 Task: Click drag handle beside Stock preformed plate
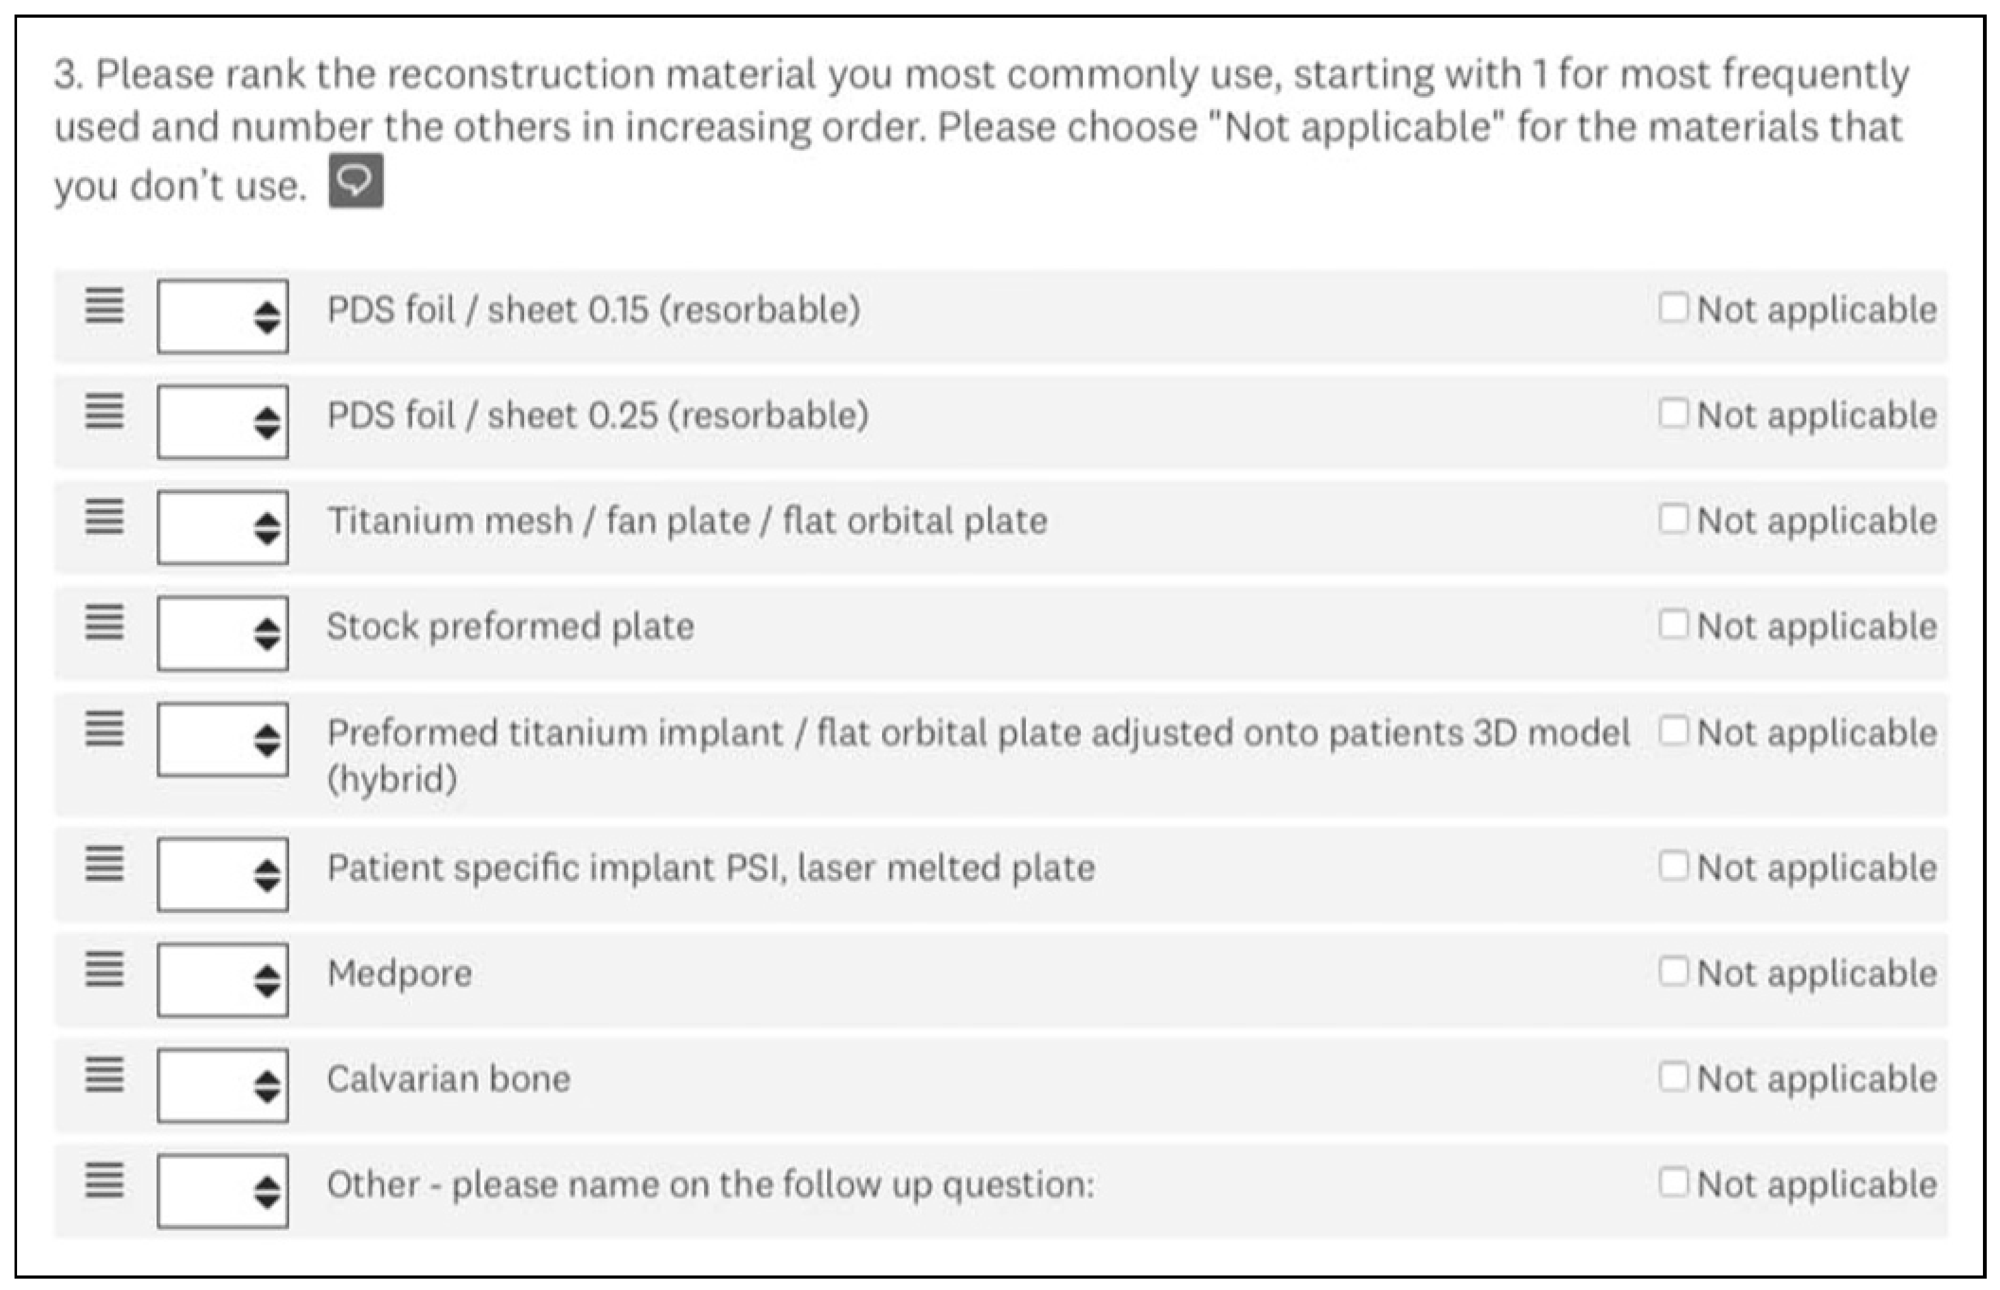[x=105, y=623]
